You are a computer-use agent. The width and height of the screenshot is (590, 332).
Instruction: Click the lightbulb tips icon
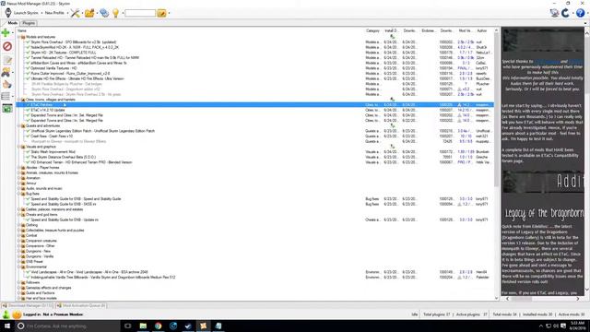point(115,13)
